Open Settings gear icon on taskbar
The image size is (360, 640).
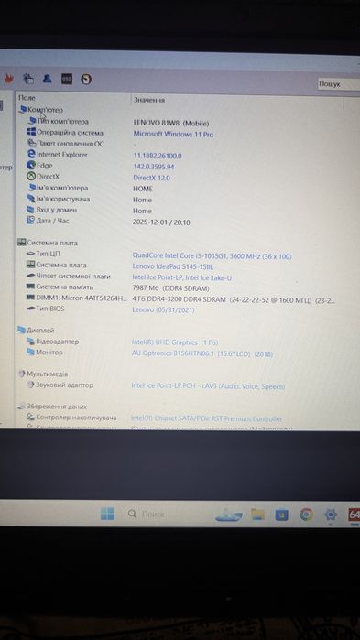[x=331, y=515]
